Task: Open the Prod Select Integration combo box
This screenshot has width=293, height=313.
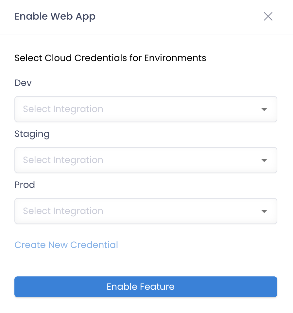Action: 146,211
